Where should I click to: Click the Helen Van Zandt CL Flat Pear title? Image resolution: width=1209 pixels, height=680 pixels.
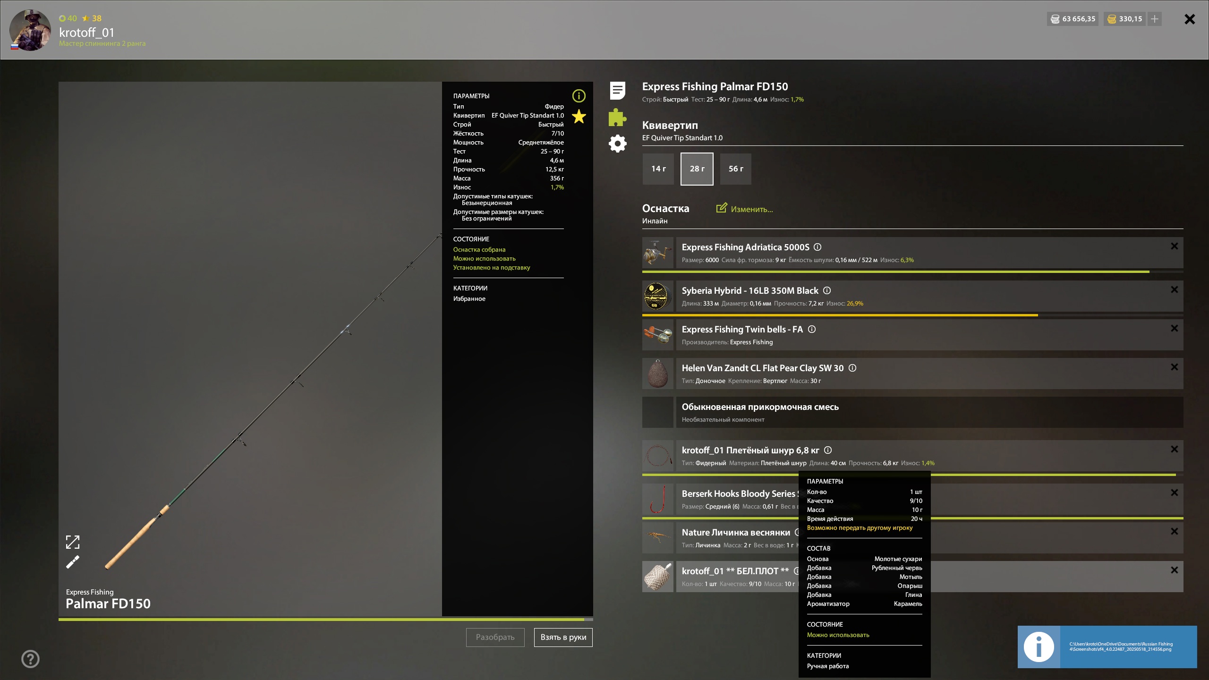[x=762, y=368]
